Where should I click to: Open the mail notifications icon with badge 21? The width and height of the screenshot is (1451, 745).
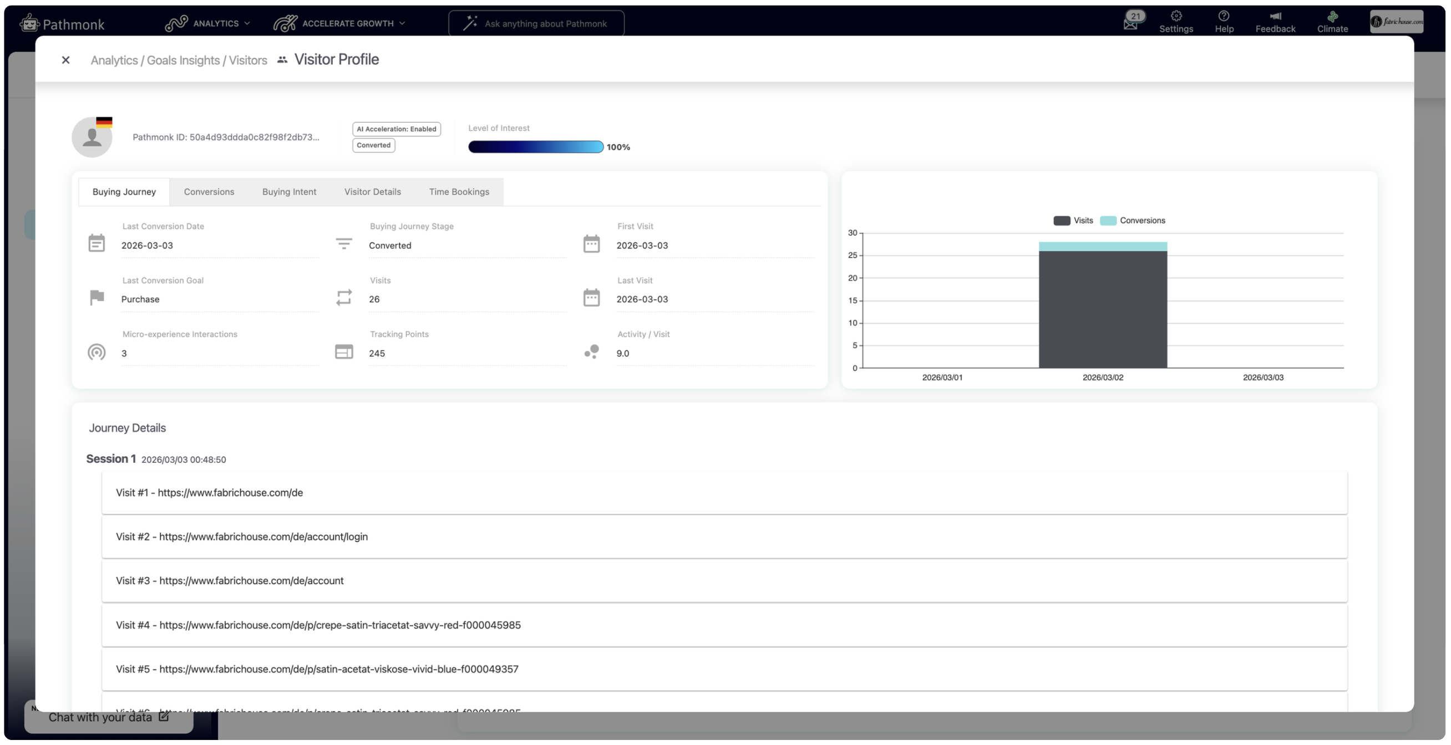coord(1130,24)
